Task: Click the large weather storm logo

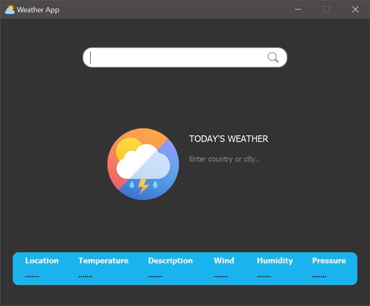Action: [x=143, y=164]
